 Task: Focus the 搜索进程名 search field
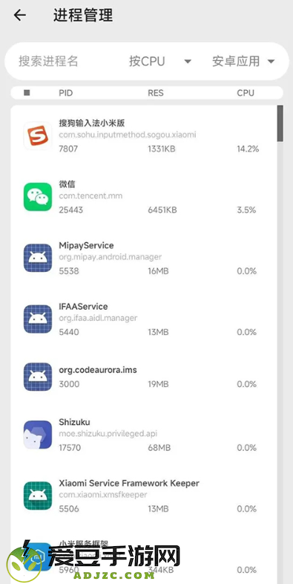click(48, 61)
